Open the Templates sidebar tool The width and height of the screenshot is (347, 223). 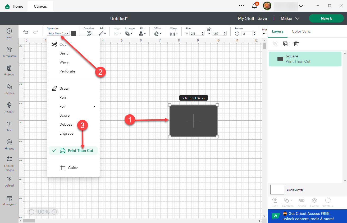pos(9,52)
